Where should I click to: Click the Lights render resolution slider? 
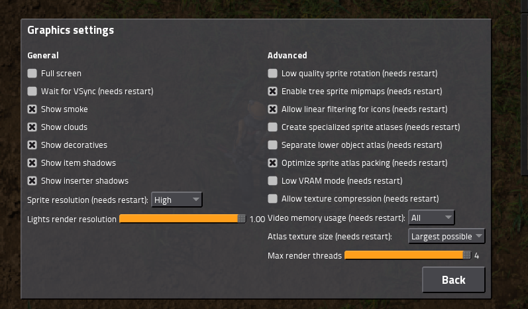tap(182, 219)
